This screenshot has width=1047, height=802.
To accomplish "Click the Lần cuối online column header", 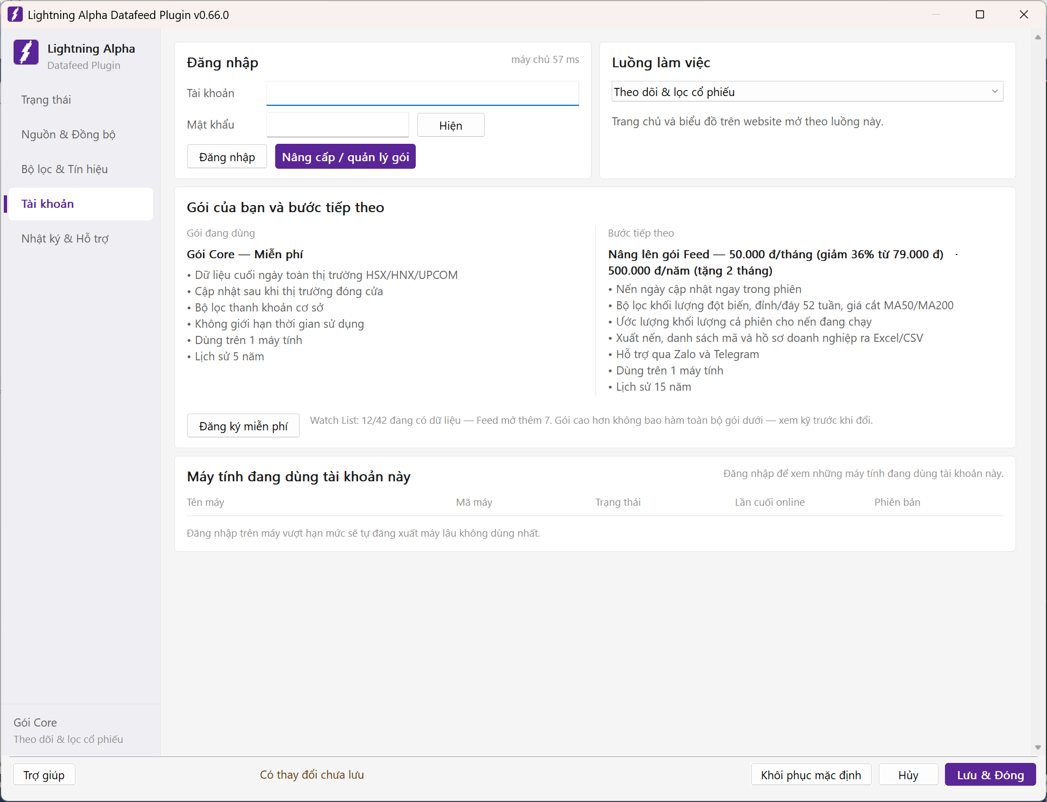I will [x=770, y=502].
